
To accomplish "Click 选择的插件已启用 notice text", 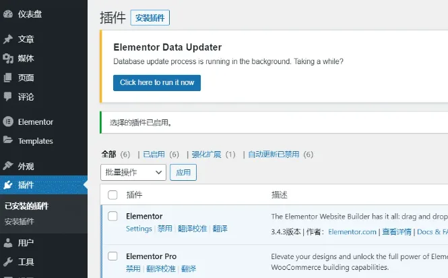I will point(141,123).
